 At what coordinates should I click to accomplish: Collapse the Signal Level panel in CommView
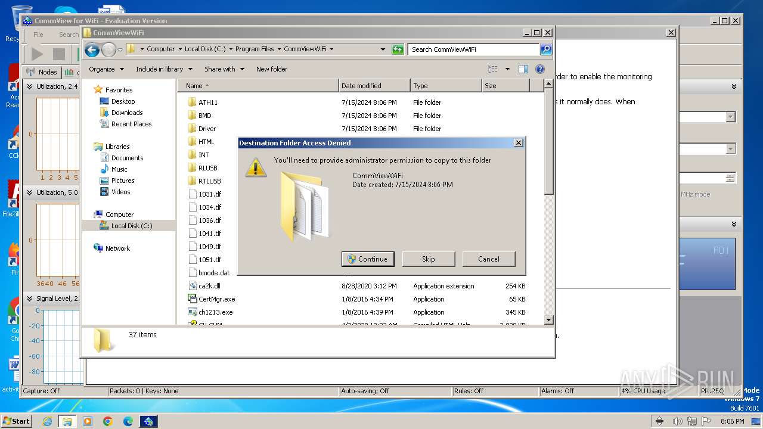click(29, 299)
